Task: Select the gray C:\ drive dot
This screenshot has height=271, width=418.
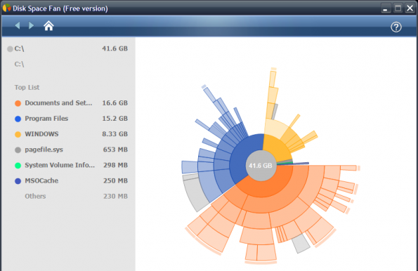Action: tap(10, 49)
